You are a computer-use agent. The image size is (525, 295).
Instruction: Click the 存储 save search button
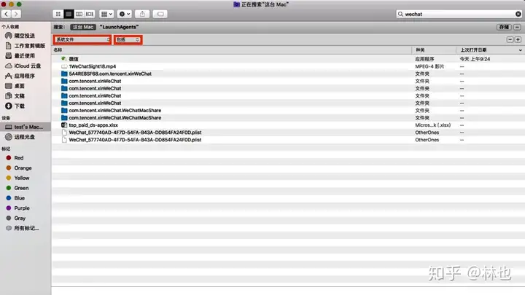[504, 27]
